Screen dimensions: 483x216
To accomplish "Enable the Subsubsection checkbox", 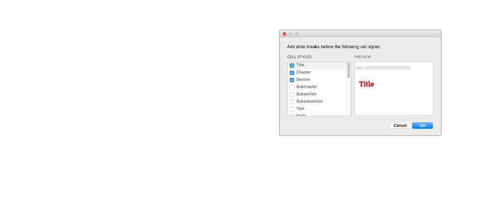I will [x=292, y=102].
